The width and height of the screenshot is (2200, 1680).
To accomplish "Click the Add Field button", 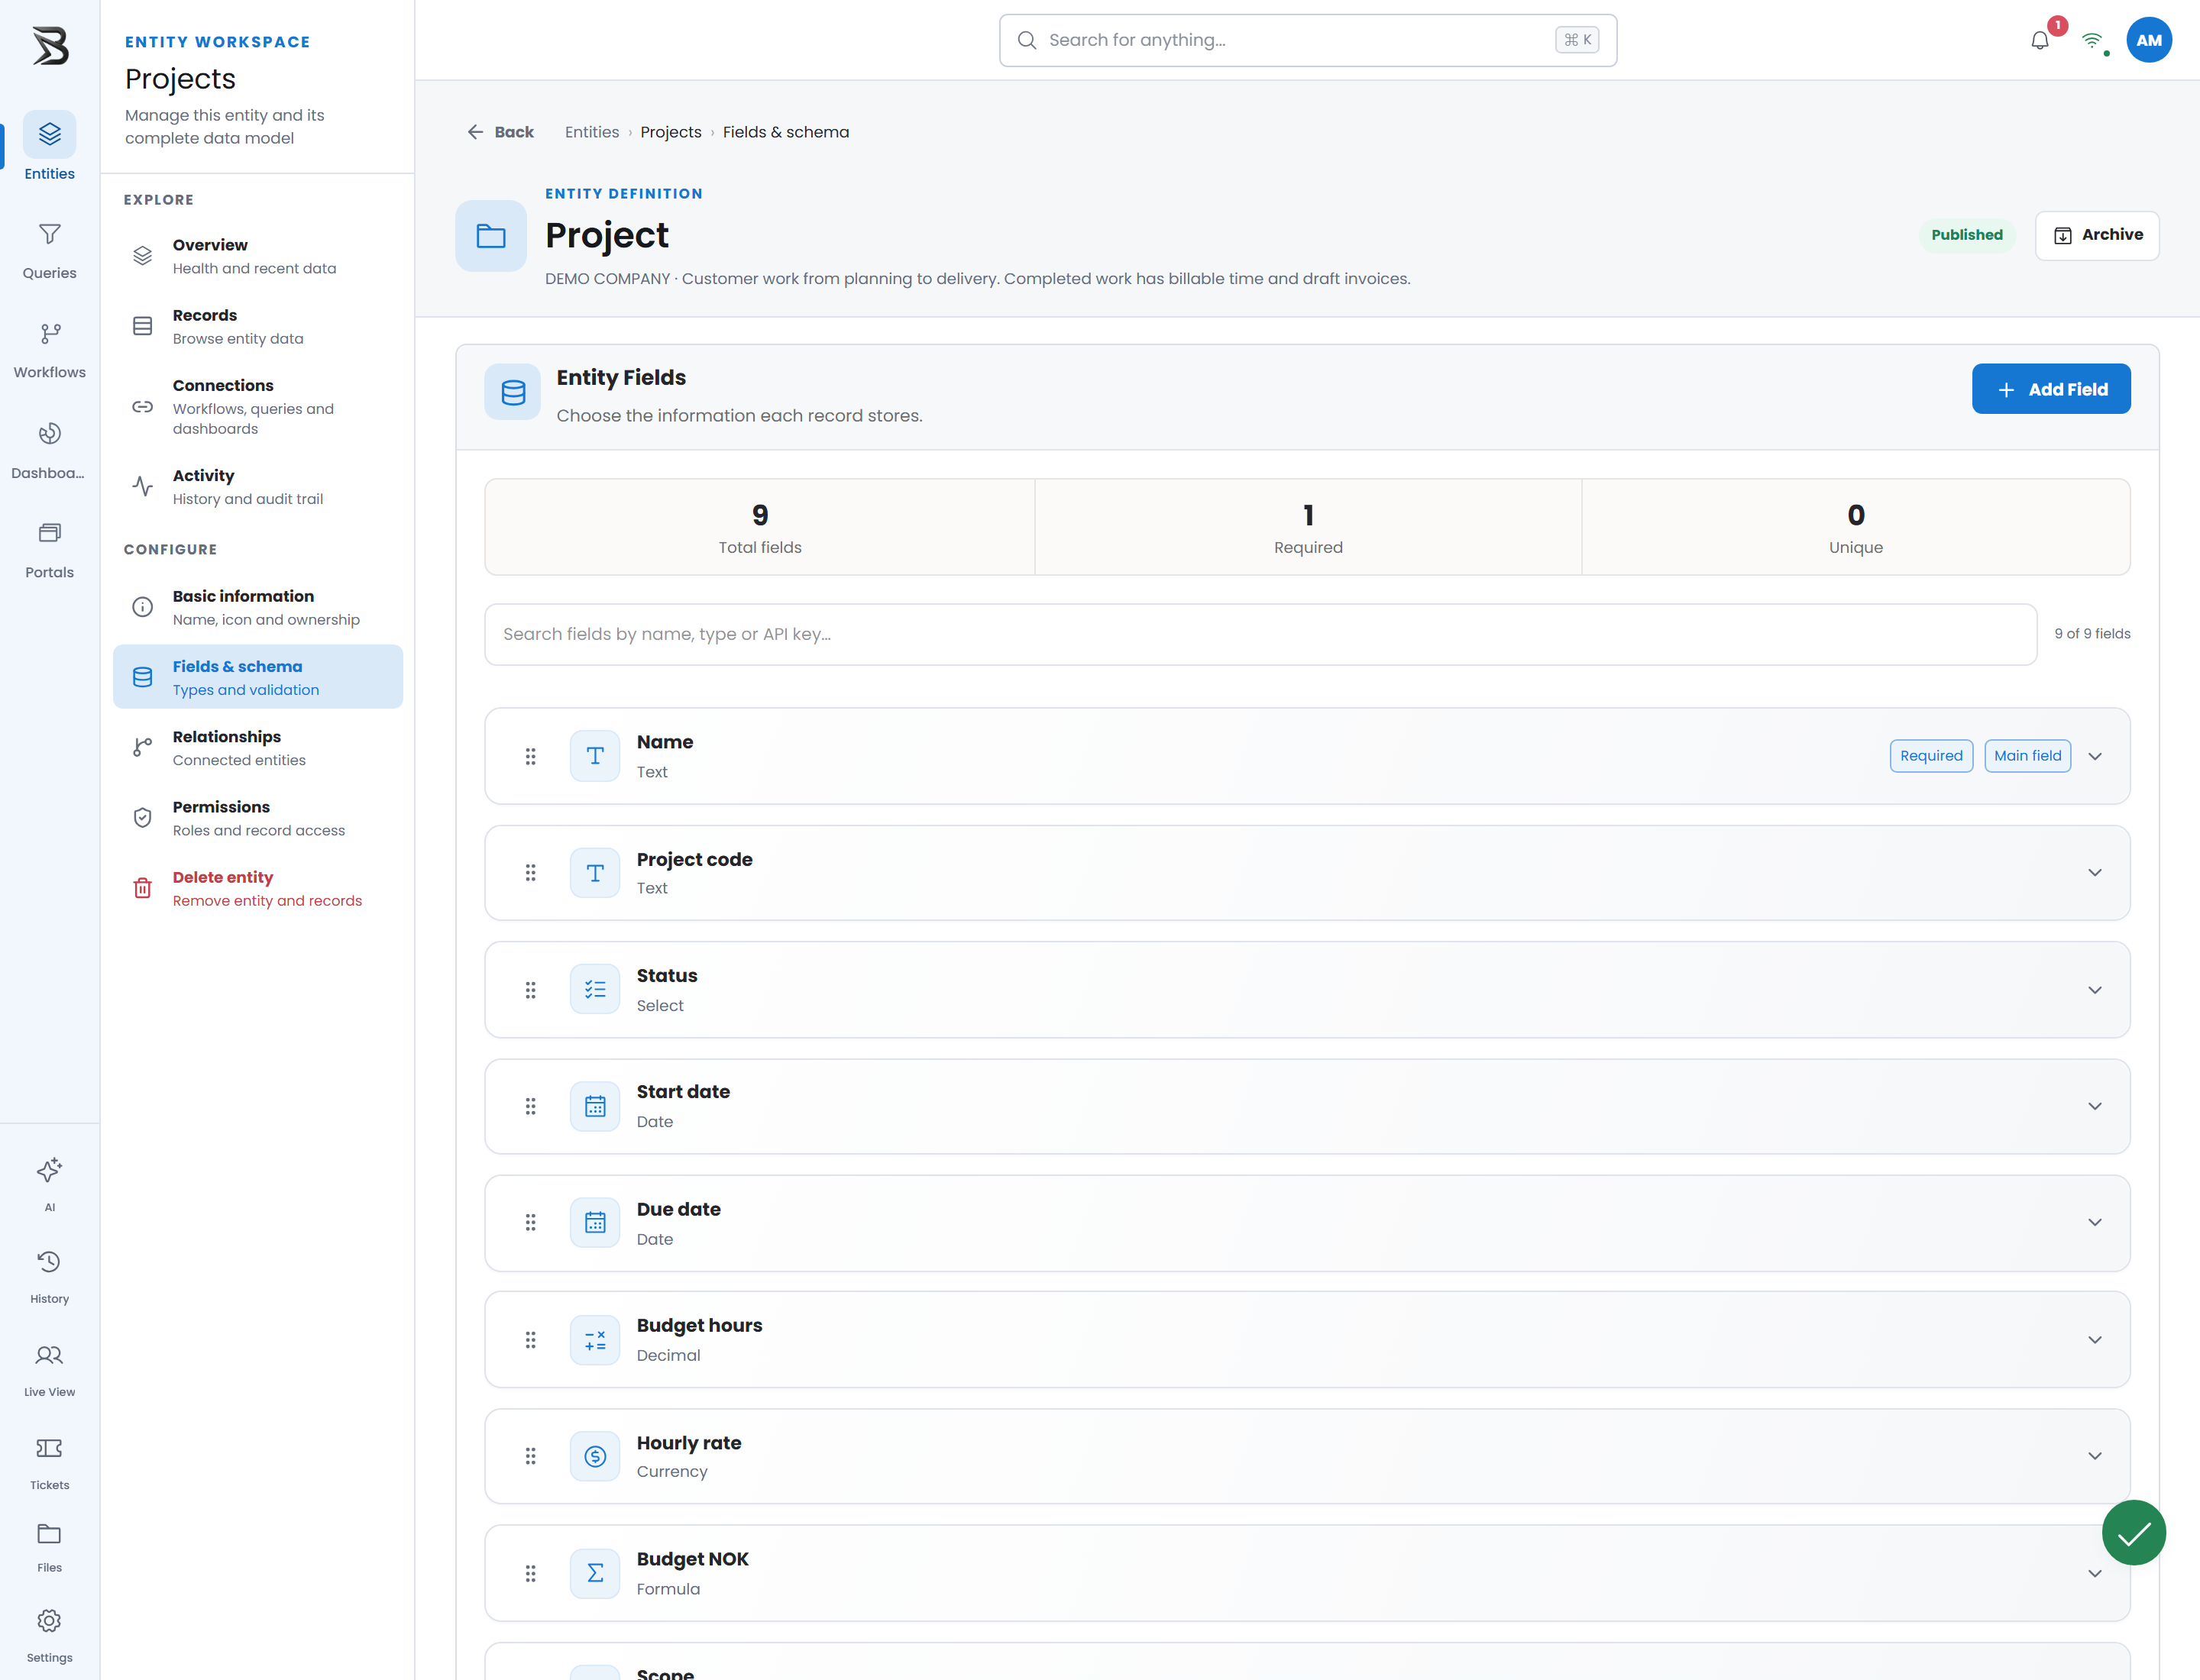I will 2051,389.
